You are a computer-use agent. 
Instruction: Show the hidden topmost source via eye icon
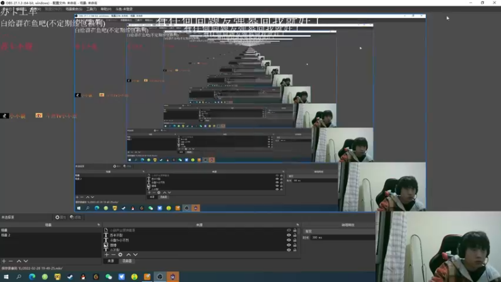[289, 230]
